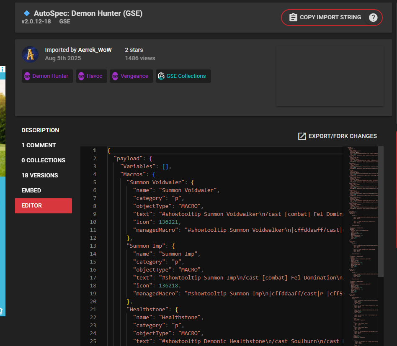Click the Export/Fork Changes arrow icon
397x346 pixels.
tap(302, 136)
